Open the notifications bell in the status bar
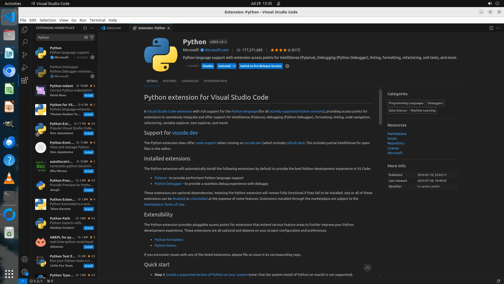 click(x=498, y=281)
